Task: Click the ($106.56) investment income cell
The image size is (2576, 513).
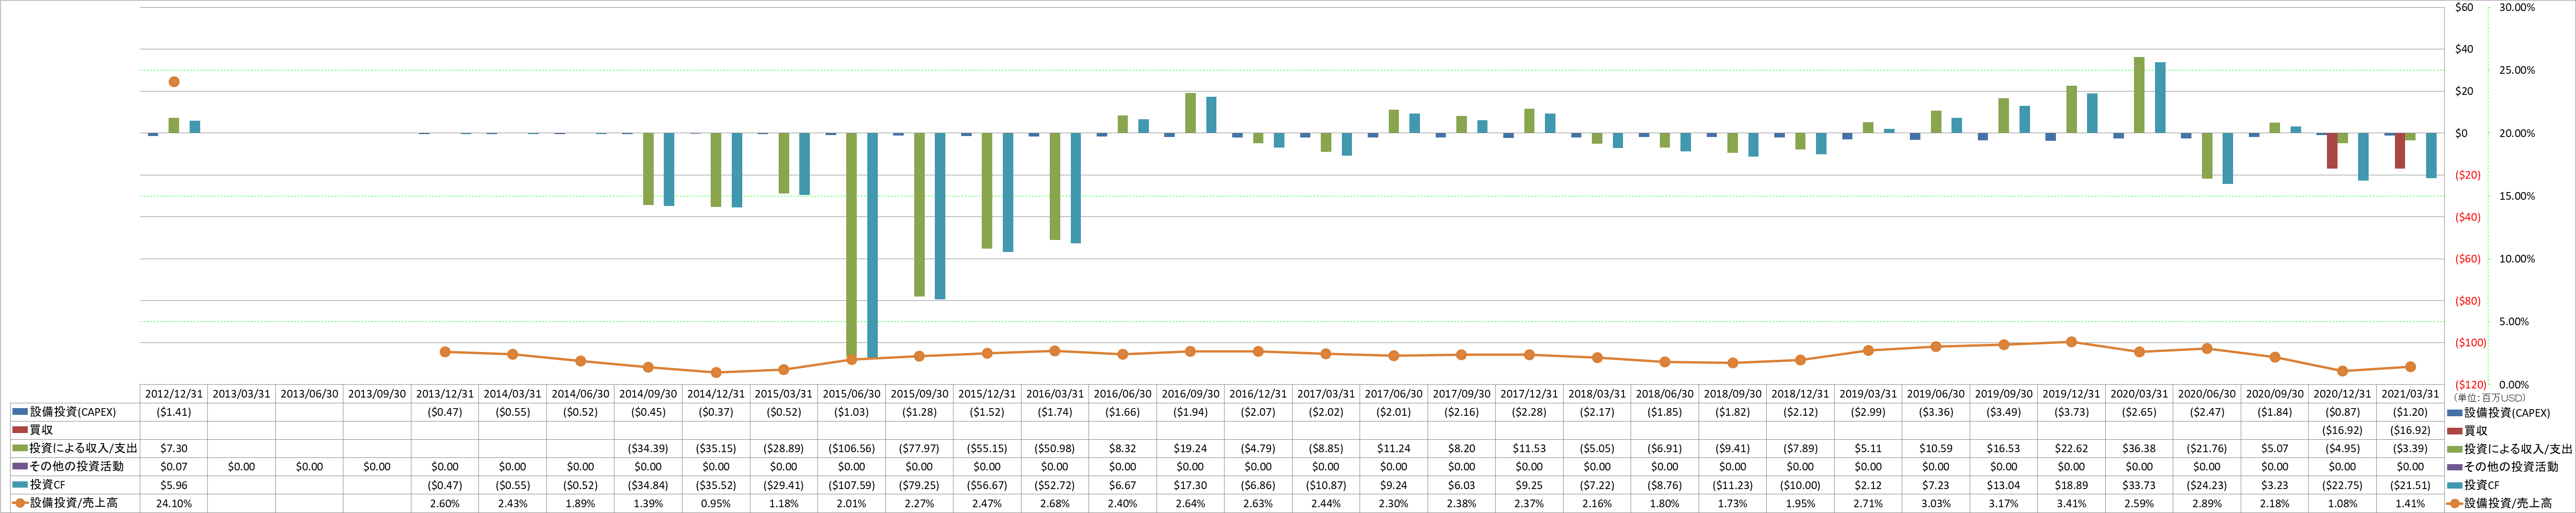Action: pos(851,448)
